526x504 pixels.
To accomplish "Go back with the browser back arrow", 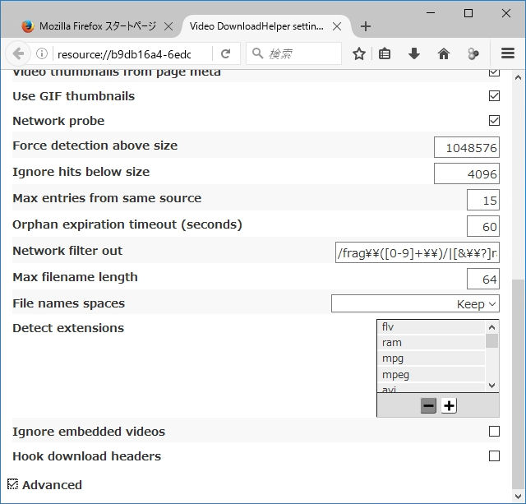I will (x=18, y=53).
